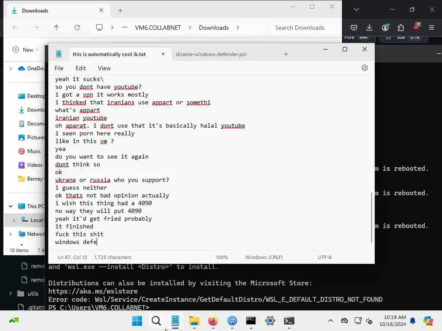Click UTF-8 encoding indicator

pos(325,257)
